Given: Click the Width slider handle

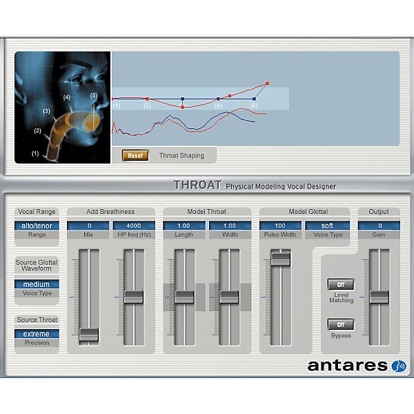Looking at the screenshot, I should [229, 297].
